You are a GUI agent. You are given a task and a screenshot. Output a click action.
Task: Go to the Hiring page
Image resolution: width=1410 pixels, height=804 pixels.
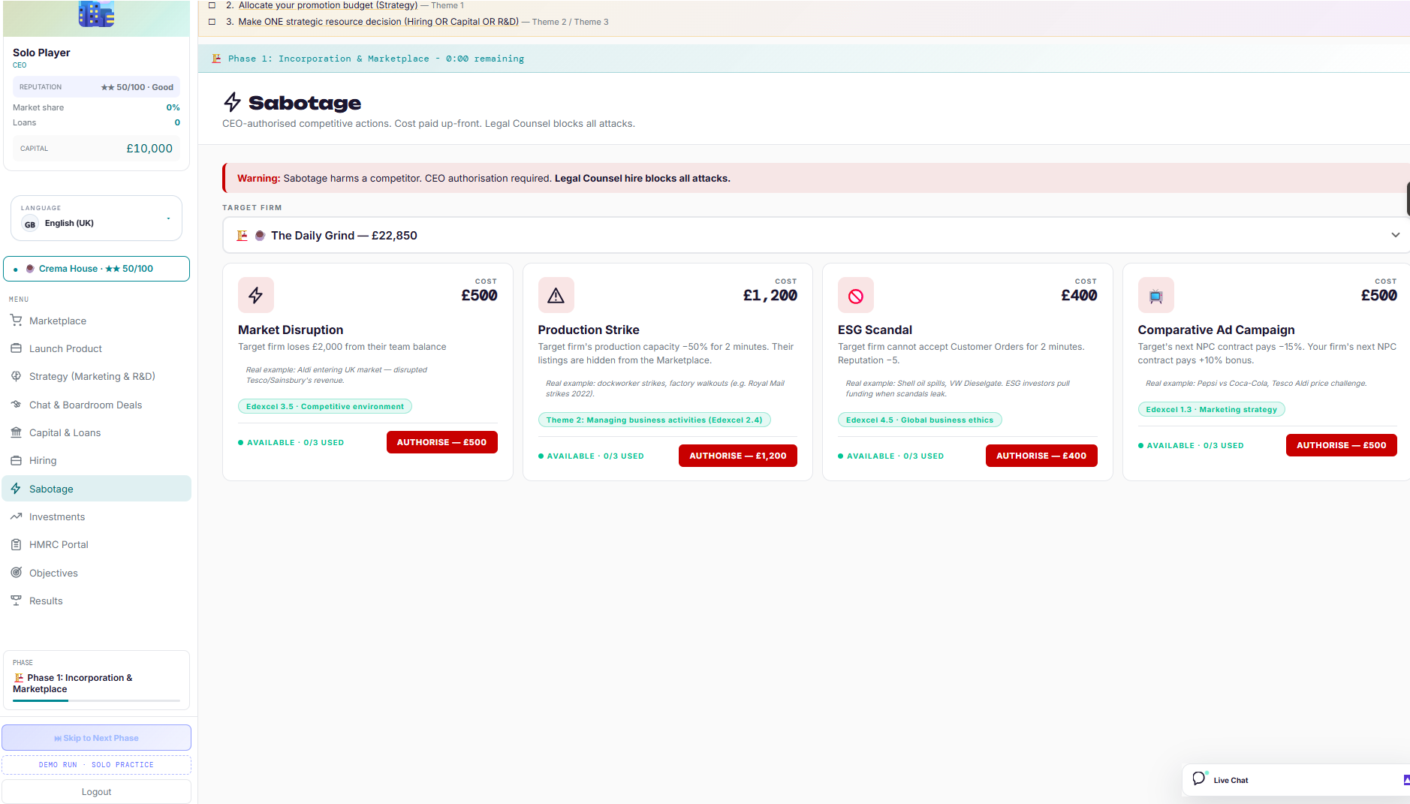[x=96, y=460]
